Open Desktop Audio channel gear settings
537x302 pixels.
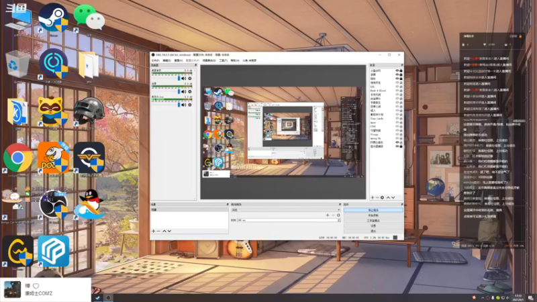point(190,79)
